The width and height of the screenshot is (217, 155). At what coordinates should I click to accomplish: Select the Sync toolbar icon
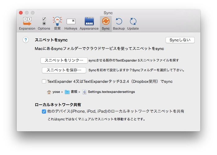(x=106, y=23)
